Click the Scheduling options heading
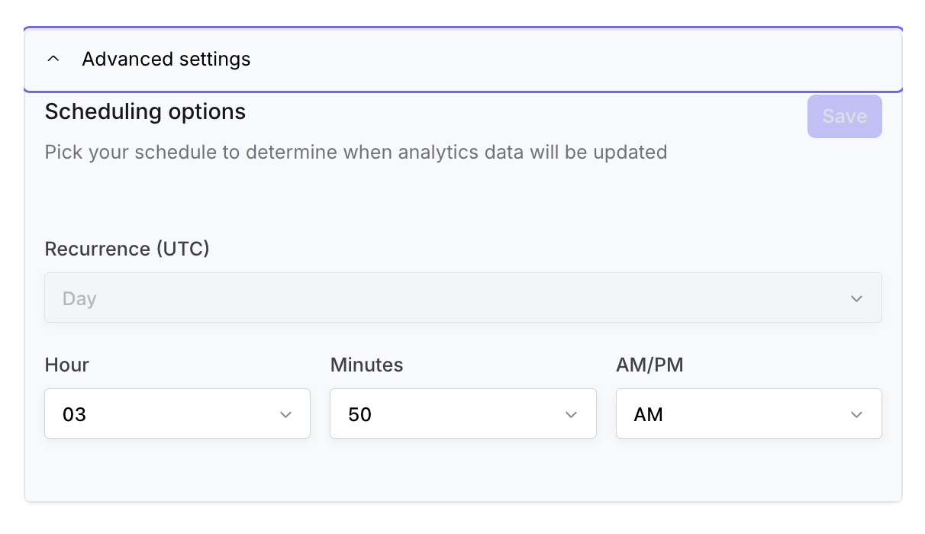Screen dimensions: 925x534 (x=145, y=112)
